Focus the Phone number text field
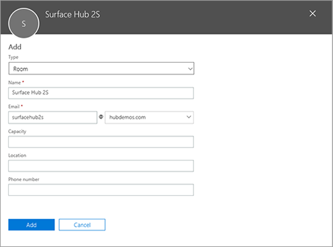The image size is (333, 247). [x=101, y=190]
